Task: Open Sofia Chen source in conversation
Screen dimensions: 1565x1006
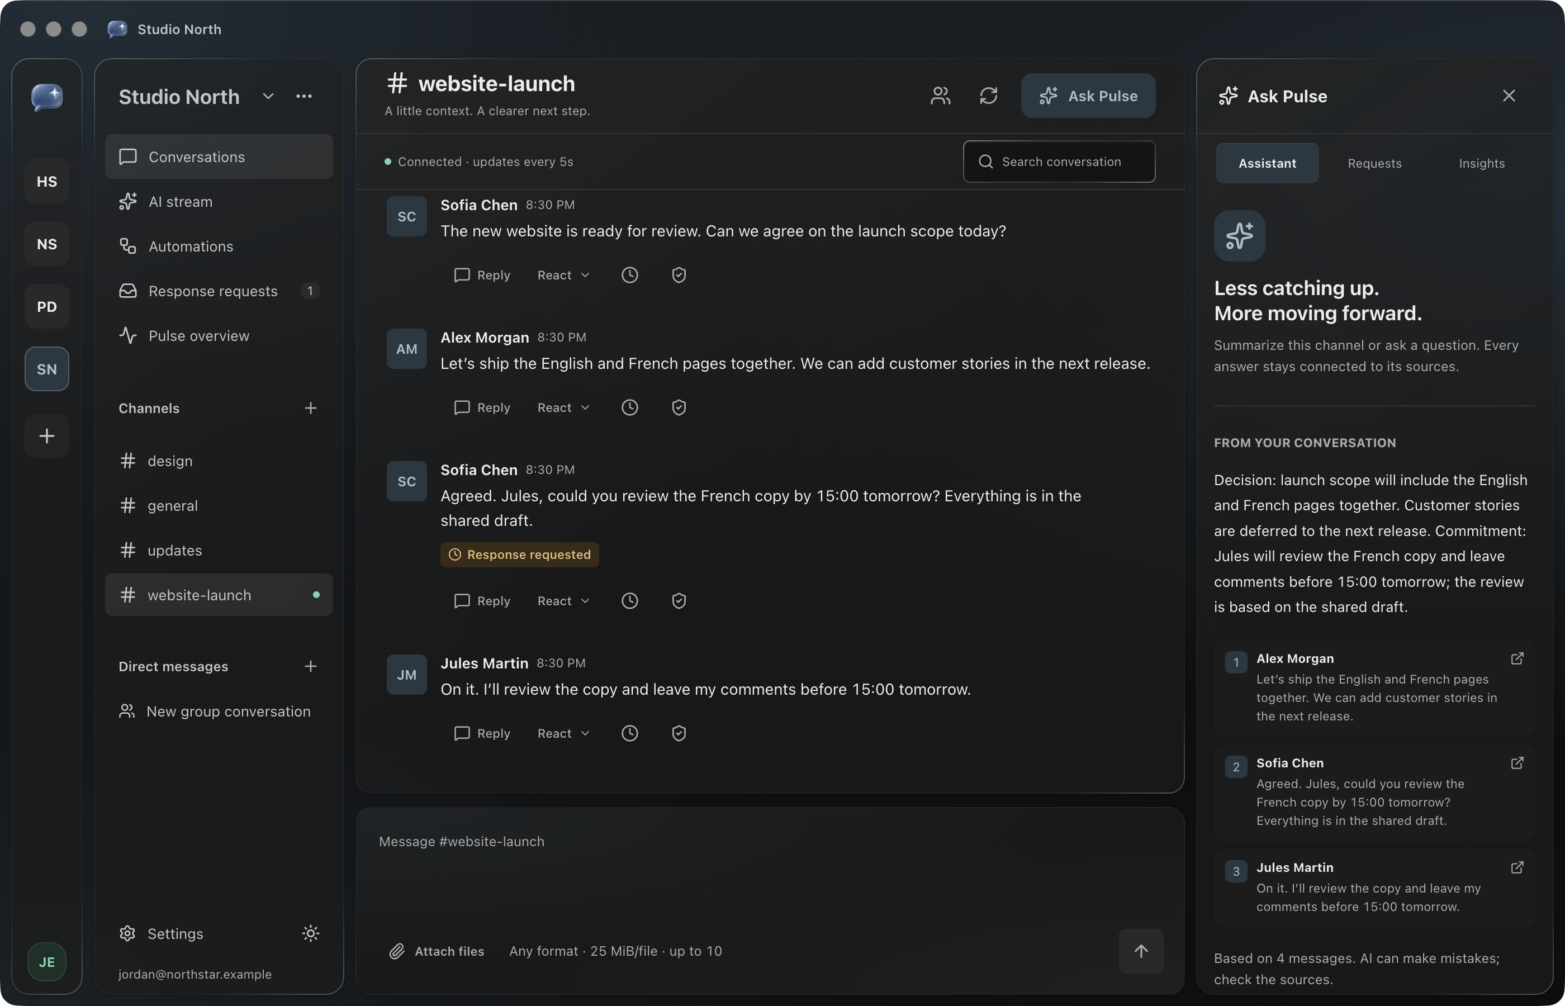Action: [x=1517, y=763]
